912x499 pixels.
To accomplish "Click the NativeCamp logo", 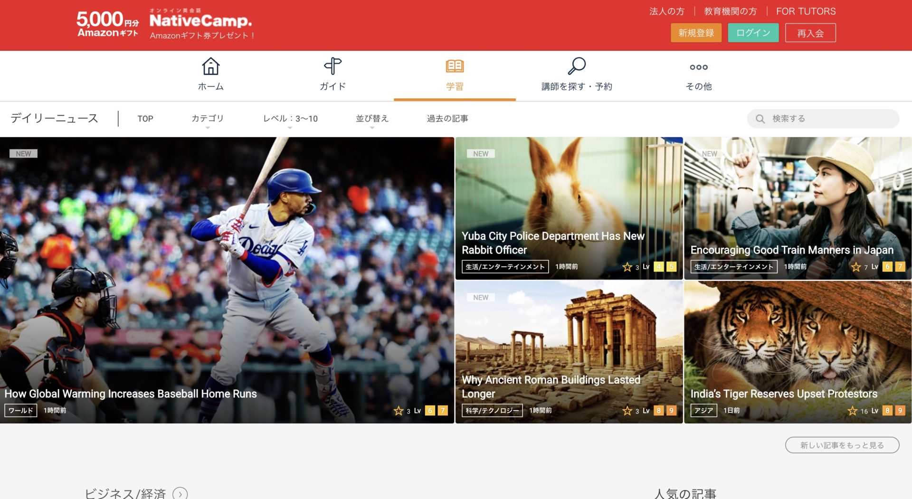I will click(199, 21).
